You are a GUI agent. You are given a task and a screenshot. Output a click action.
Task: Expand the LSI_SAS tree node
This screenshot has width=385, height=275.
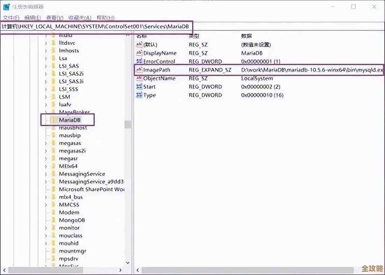[x=46, y=66]
